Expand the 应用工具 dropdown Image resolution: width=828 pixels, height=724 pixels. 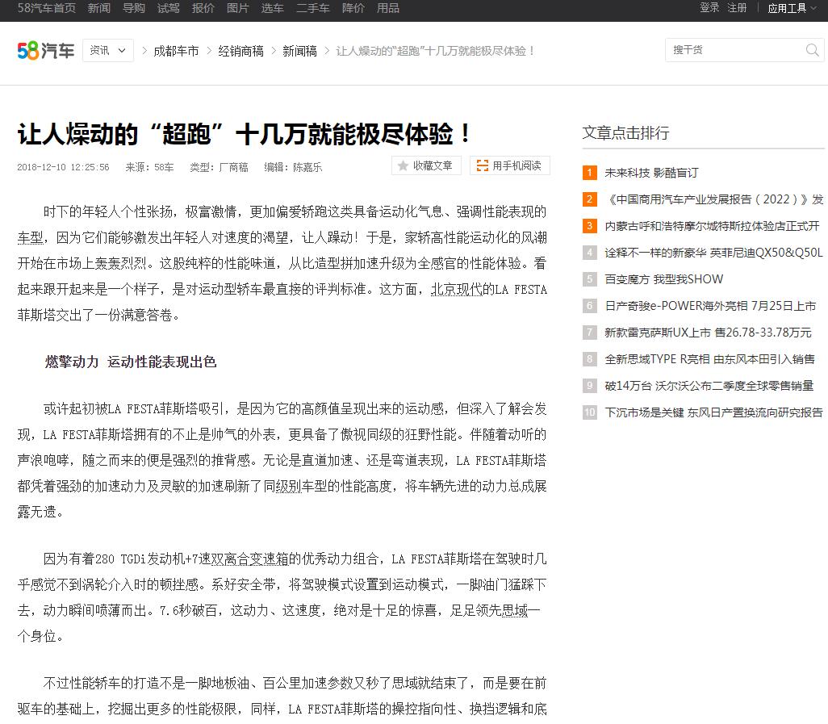[792, 8]
